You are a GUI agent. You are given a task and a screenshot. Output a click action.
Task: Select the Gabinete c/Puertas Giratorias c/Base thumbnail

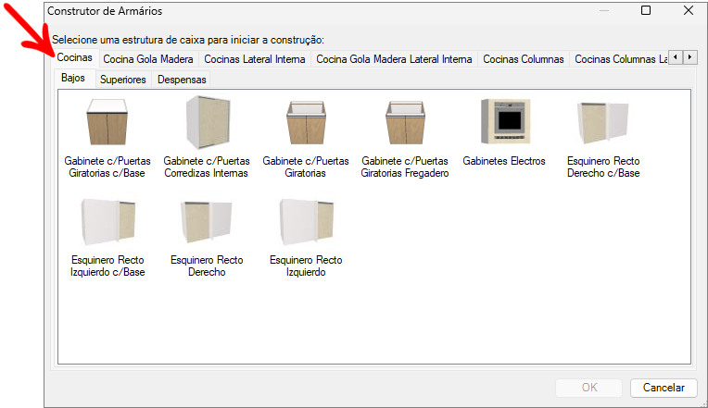tap(107, 122)
